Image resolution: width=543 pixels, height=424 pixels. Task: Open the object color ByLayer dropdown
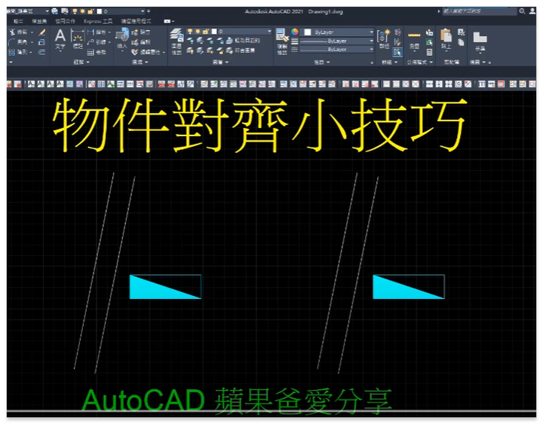[372, 32]
